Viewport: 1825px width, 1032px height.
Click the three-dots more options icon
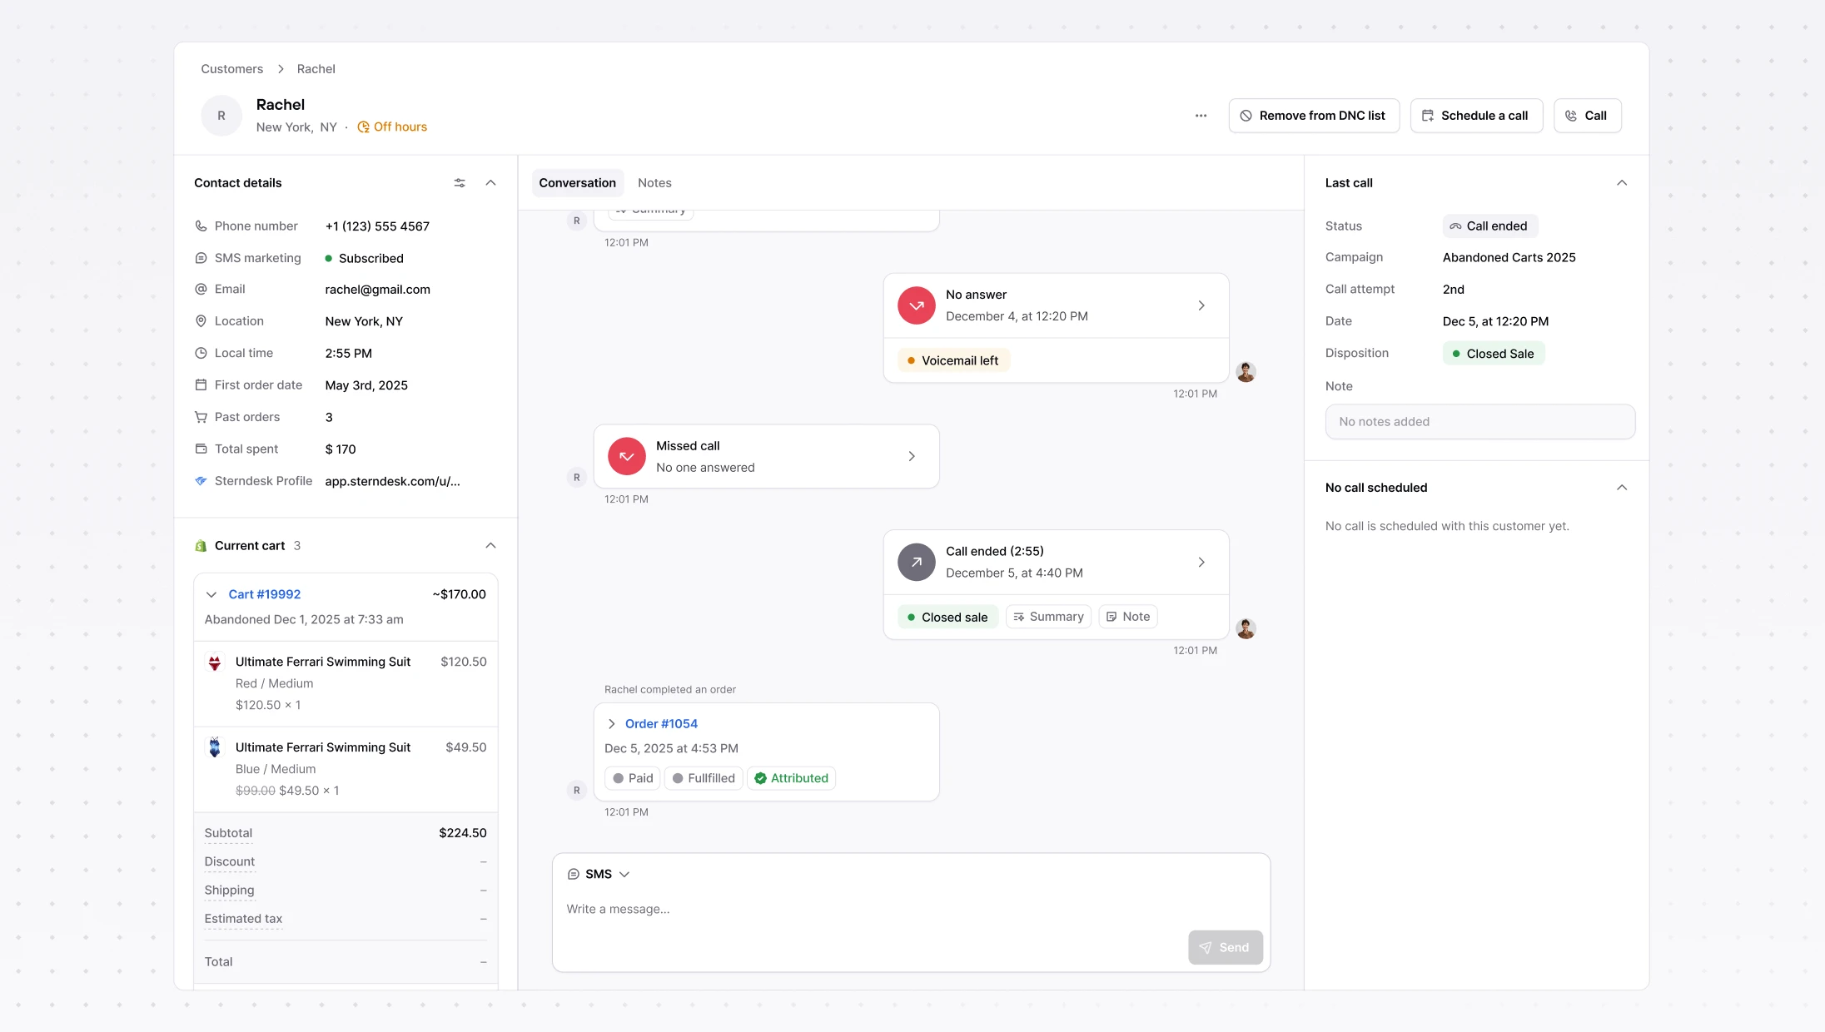point(1201,116)
